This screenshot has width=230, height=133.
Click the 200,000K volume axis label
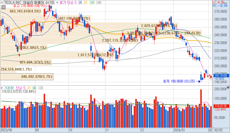point(221,89)
